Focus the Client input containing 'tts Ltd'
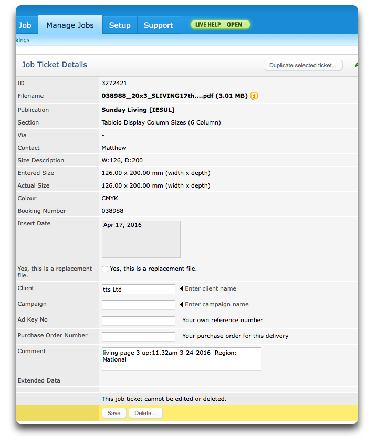This screenshot has width=377, height=444. tap(139, 290)
